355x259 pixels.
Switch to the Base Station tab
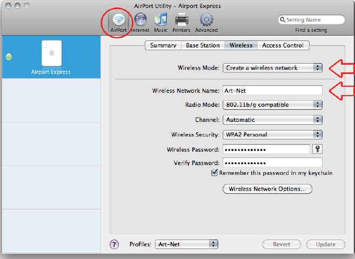pos(203,45)
